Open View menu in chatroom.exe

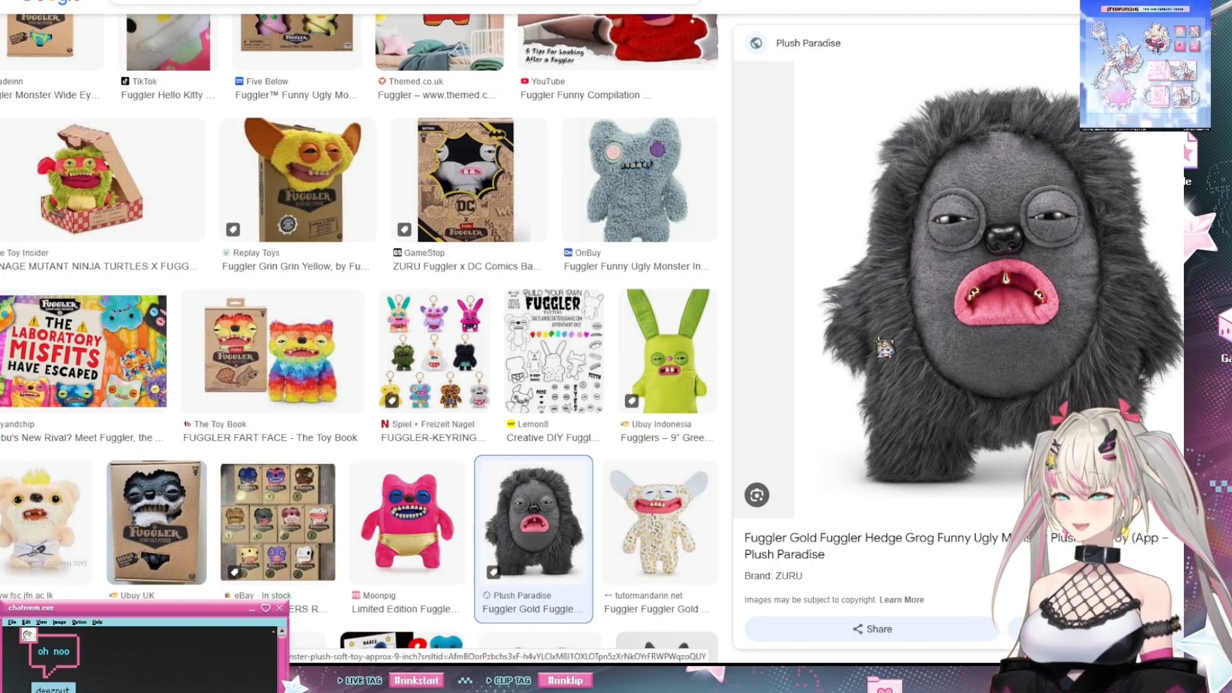pyautogui.click(x=41, y=622)
